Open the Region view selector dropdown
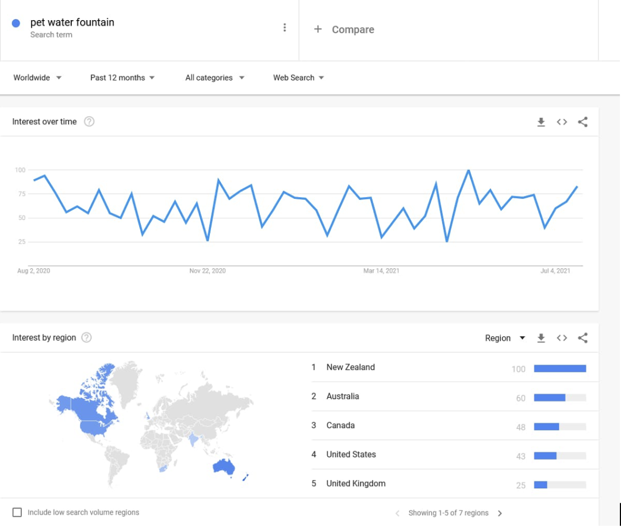Viewport: 621px width, 528px height. (x=505, y=338)
